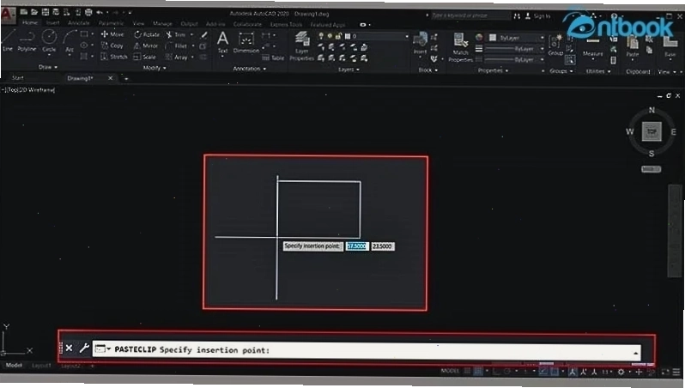Select the Line drawing tool

pyautogui.click(x=8, y=40)
